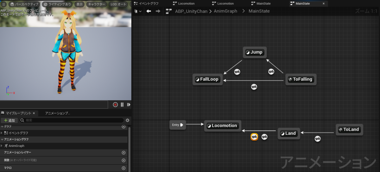Navigate back with the left arrow
380x172 pixels.
[x=149, y=11]
